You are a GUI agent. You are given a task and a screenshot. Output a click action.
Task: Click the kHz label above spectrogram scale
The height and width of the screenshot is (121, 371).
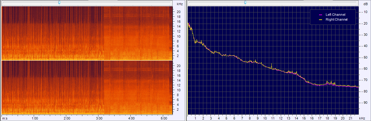click(180, 4)
